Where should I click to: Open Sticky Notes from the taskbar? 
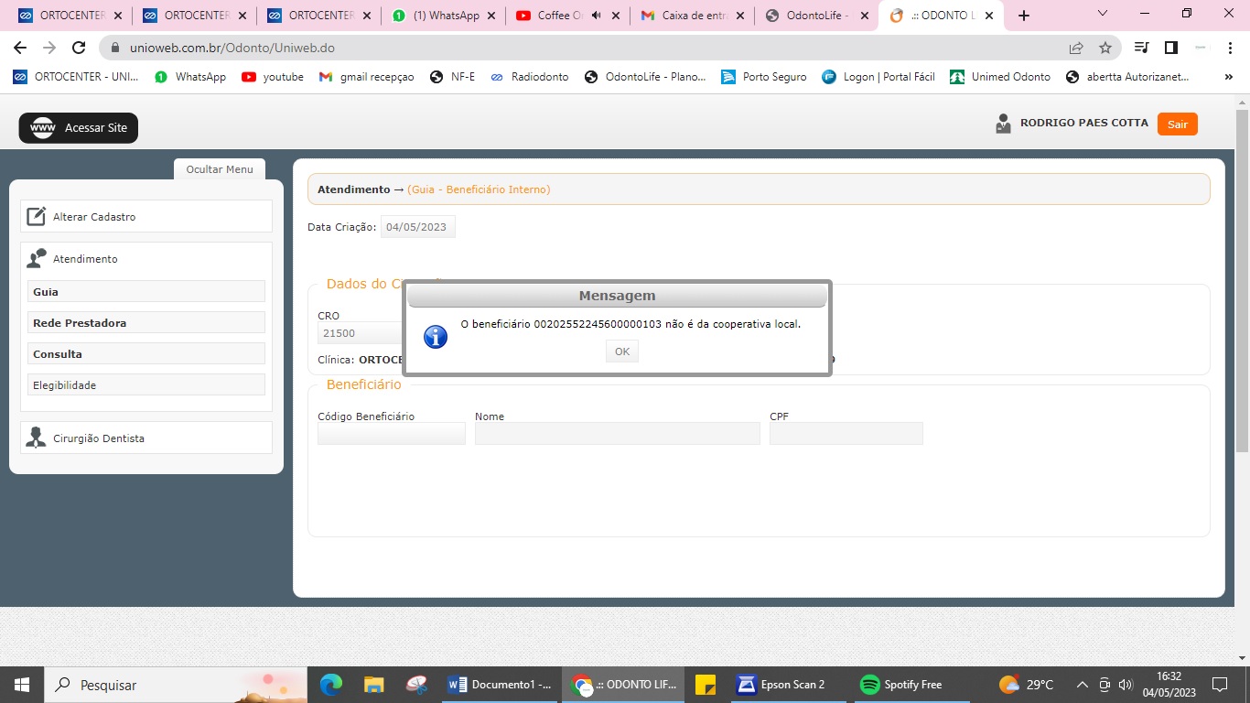point(705,685)
